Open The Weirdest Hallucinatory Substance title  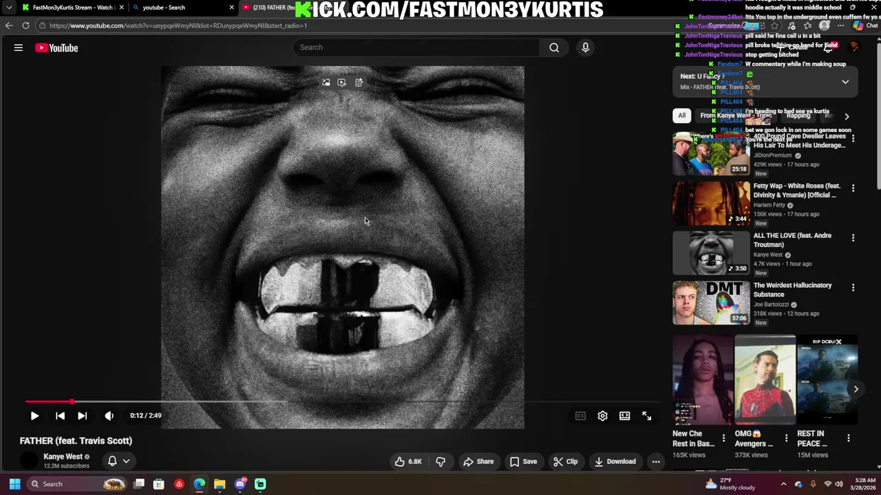click(x=792, y=289)
